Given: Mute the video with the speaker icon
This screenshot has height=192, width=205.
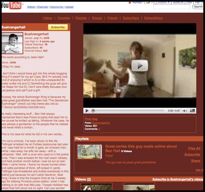Looking at the screenshot, I should pyautogui.click(x=185, y=110).
